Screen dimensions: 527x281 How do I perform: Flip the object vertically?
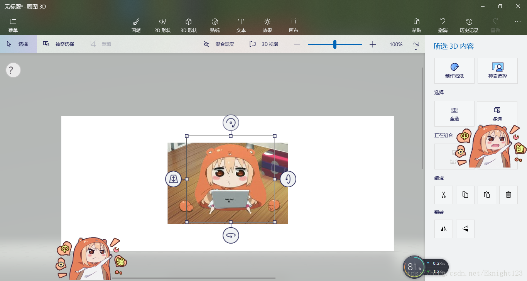pos(465,229)
